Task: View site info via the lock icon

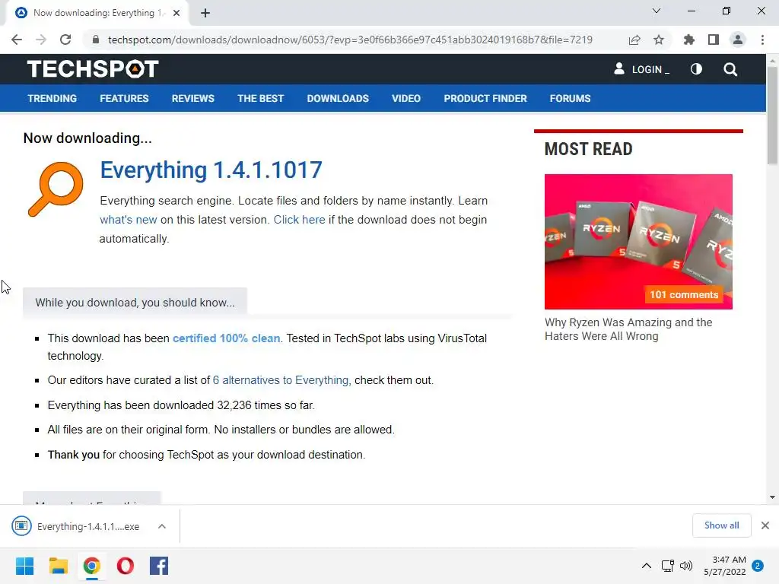Action: (x=96, y=40)
